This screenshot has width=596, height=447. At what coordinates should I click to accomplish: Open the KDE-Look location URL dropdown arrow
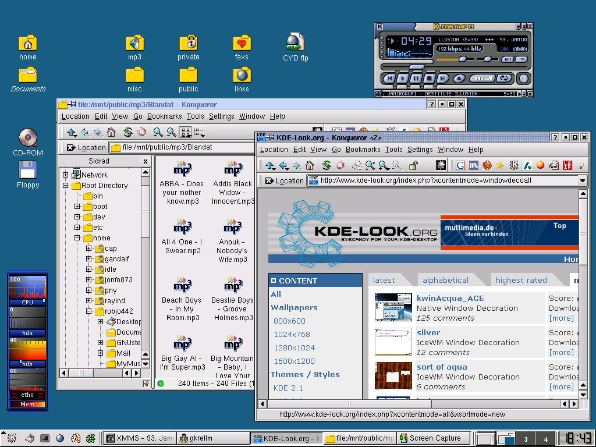[582, 180]
